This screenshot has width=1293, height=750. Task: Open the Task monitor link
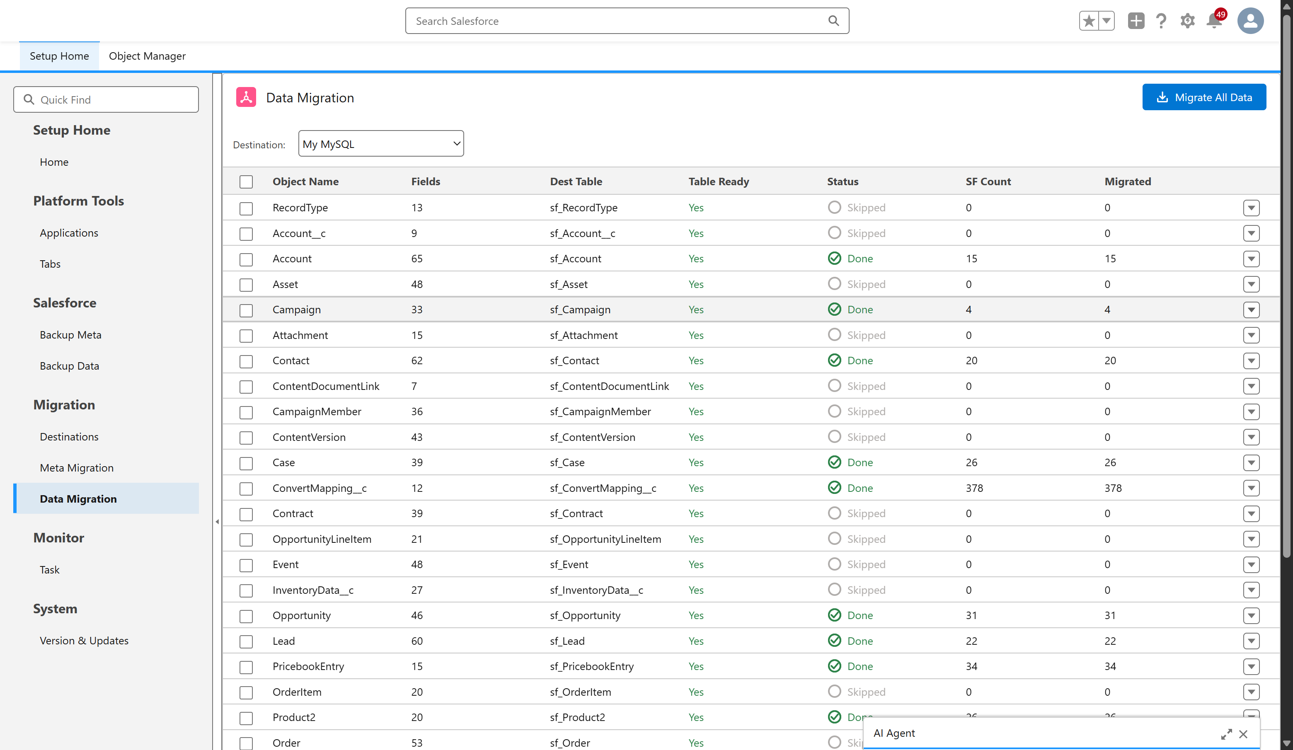50,569
